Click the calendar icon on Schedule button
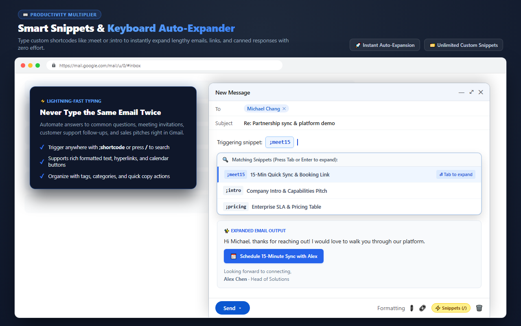521x326 pixels. (x=234, y=256)
